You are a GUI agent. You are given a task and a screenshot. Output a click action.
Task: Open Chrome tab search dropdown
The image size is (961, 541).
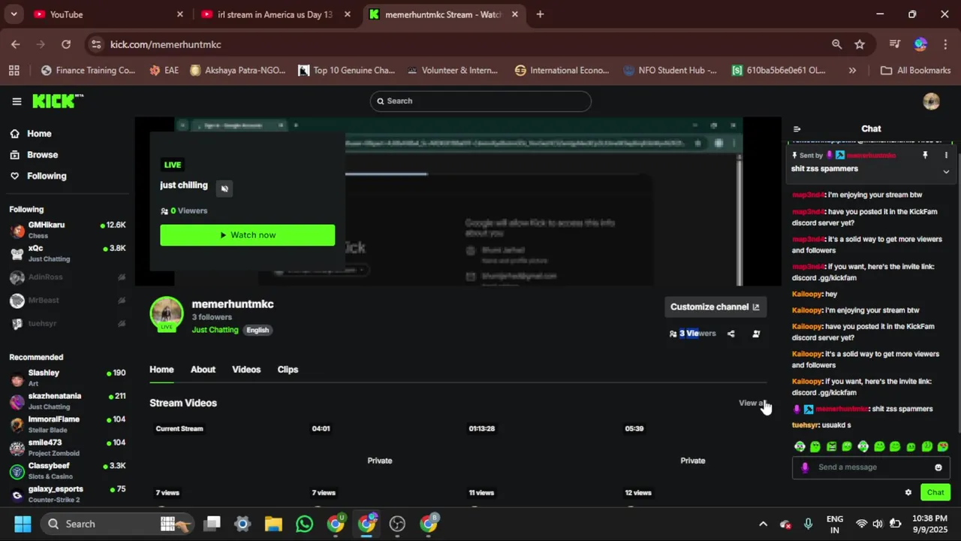[14, 14]
